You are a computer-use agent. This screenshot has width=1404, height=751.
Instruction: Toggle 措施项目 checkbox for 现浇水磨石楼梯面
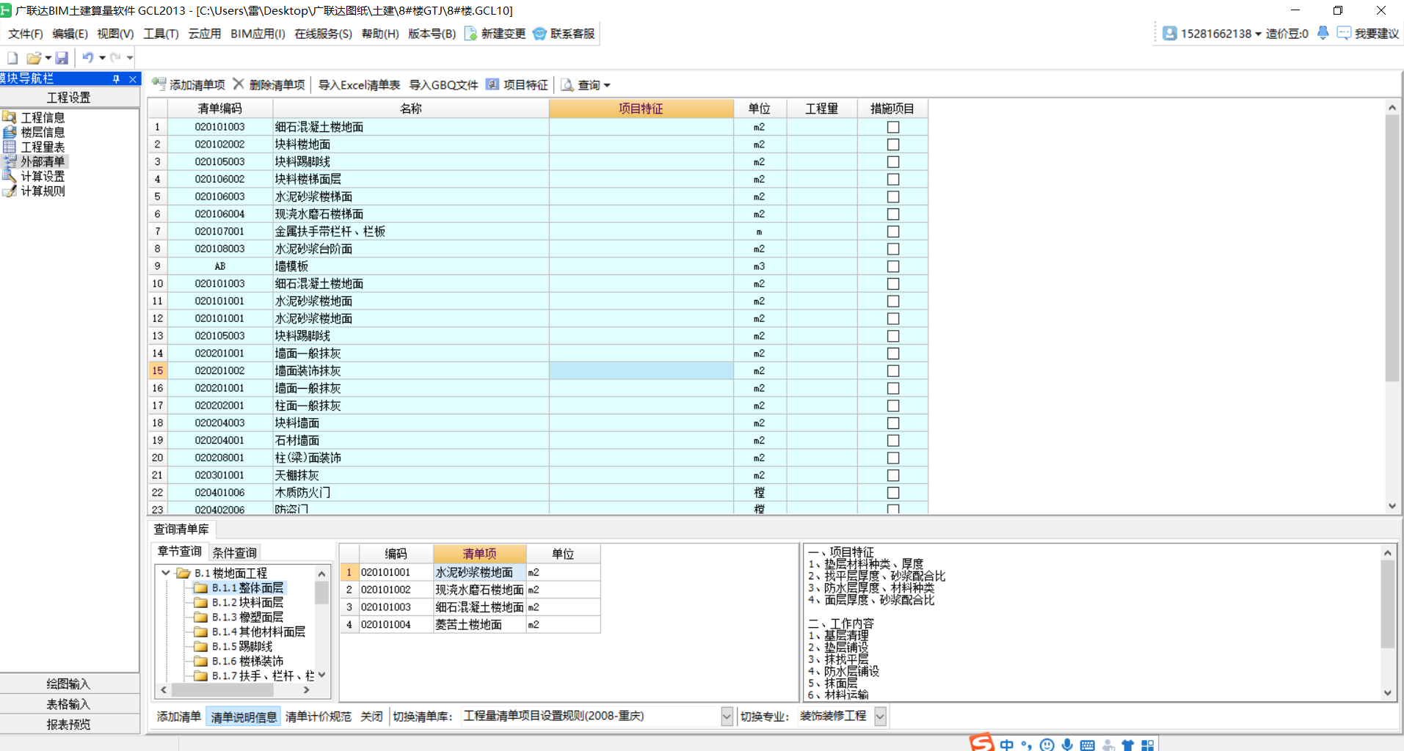pyautogui.click(x=893, y=214)
